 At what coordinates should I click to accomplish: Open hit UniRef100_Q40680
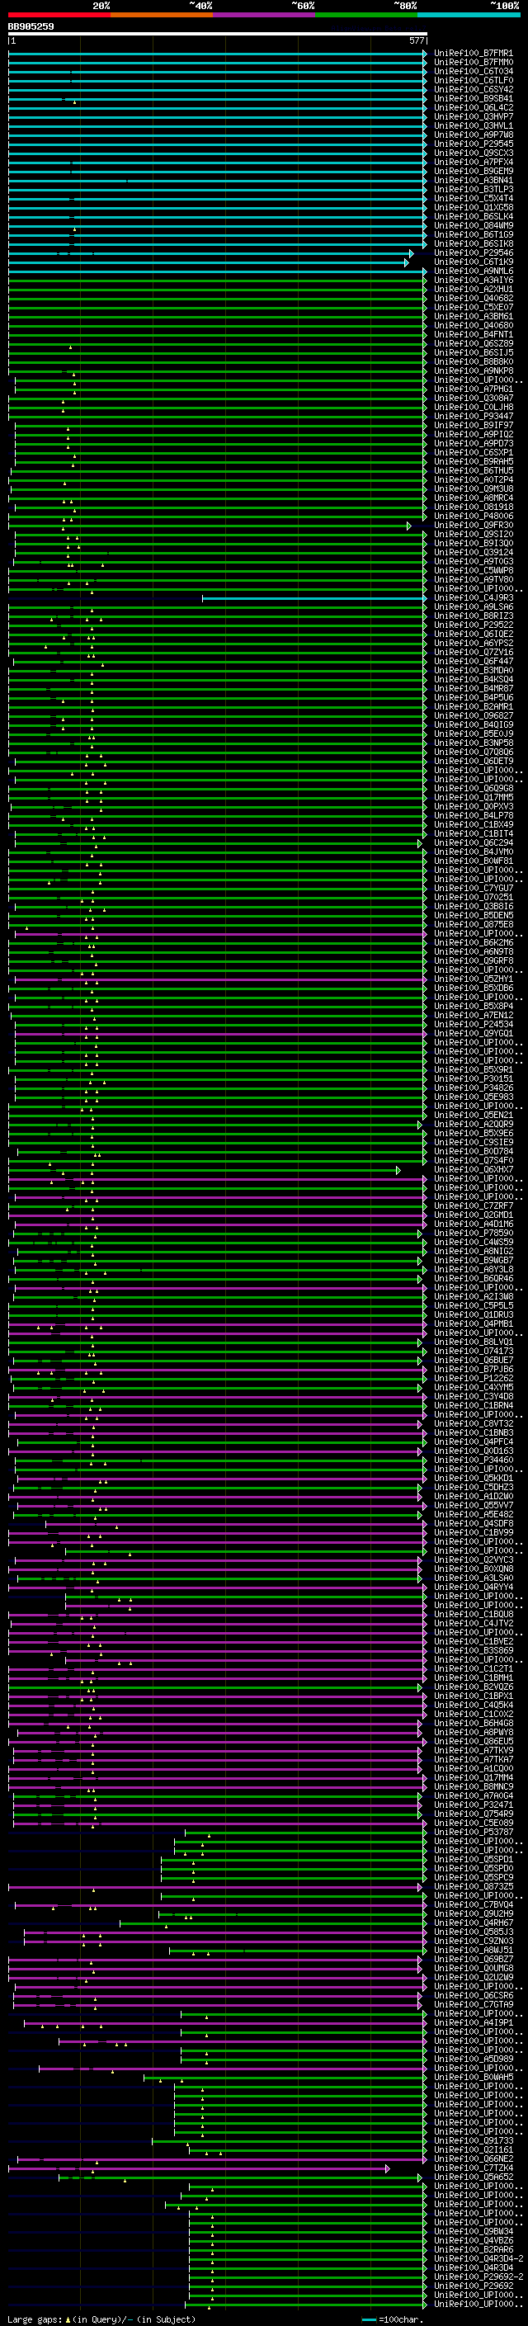pos(473,326)
